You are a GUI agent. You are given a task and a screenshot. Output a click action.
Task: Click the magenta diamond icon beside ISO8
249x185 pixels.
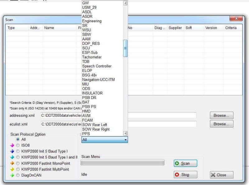[x=12, y=145]
